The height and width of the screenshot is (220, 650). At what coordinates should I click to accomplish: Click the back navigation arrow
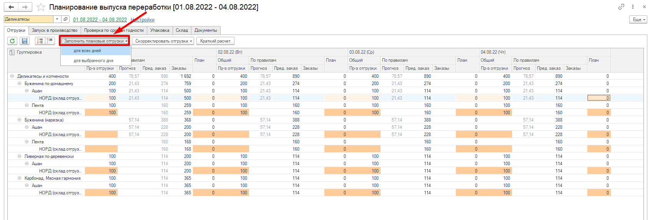click(11, 7)
